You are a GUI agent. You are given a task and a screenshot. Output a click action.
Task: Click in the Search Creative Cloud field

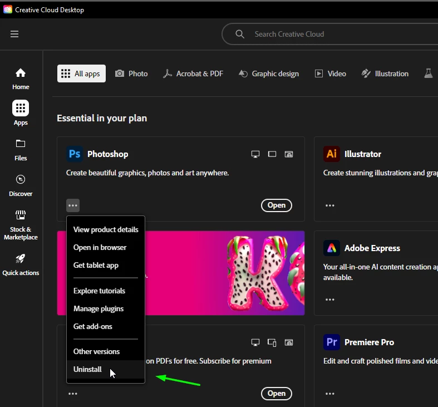[329, 34]
